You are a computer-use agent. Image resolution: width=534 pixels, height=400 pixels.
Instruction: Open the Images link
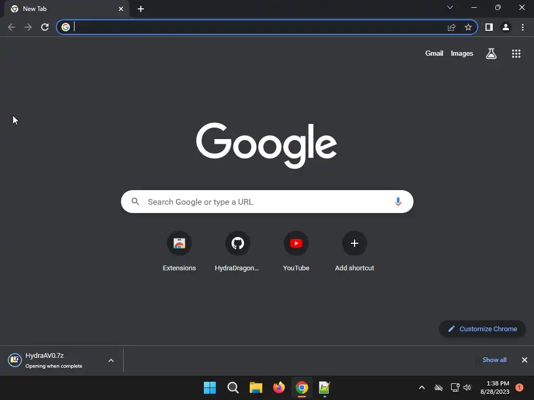pyautogui.click(x=462, y=54)
